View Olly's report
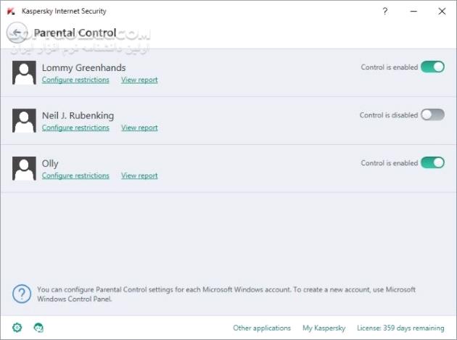The height and width of the screenshot is (340, 457). pos(139,175)
